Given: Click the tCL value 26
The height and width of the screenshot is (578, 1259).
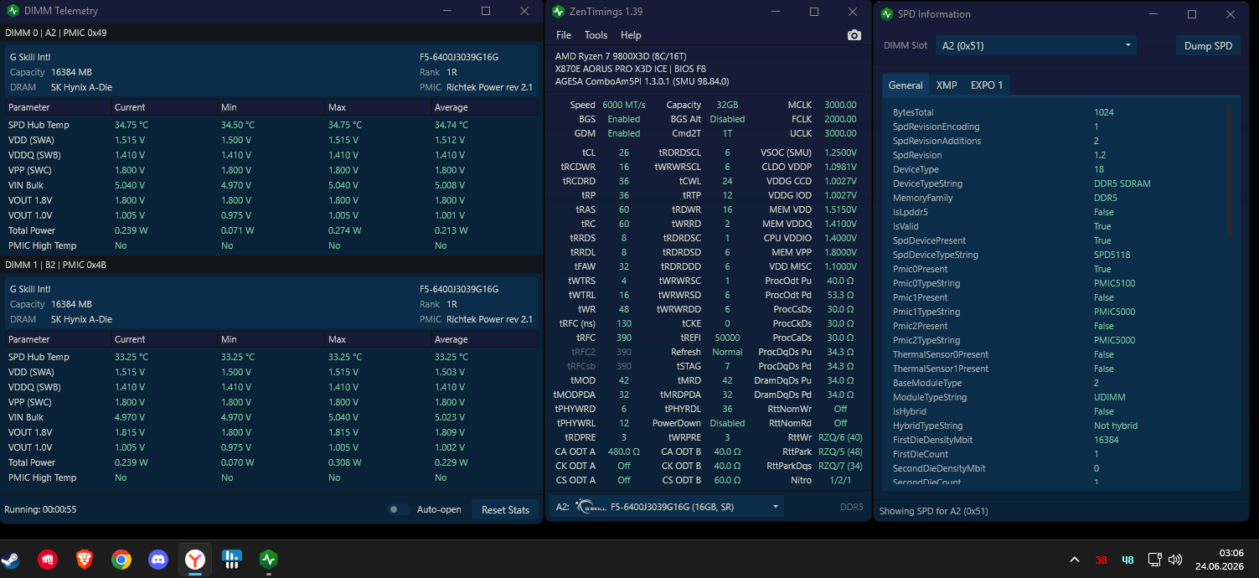Looking at the screenshot, I should [x=624, y=152].
